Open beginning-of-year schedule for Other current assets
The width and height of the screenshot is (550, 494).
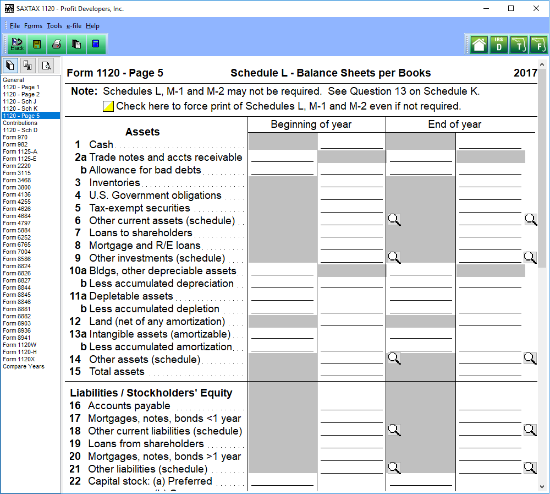click(x=394, y=220)
